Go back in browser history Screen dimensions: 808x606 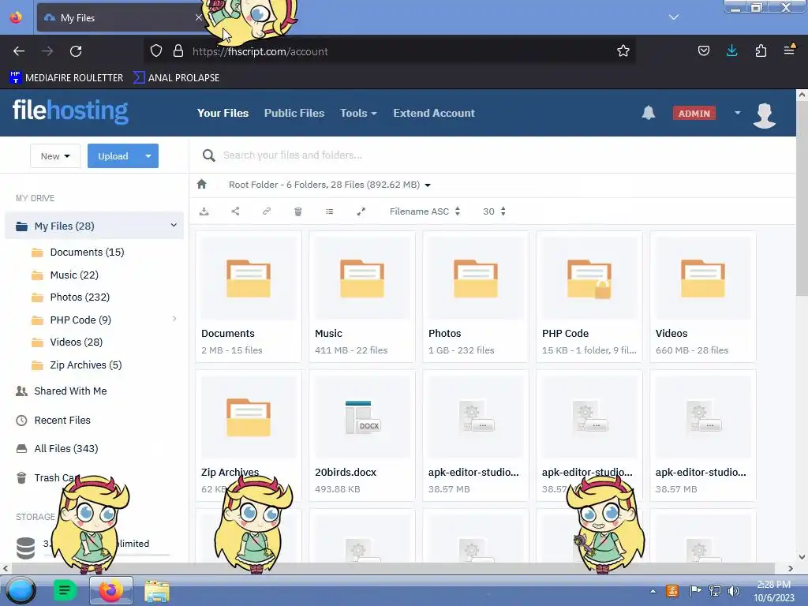tap(19, 51)
